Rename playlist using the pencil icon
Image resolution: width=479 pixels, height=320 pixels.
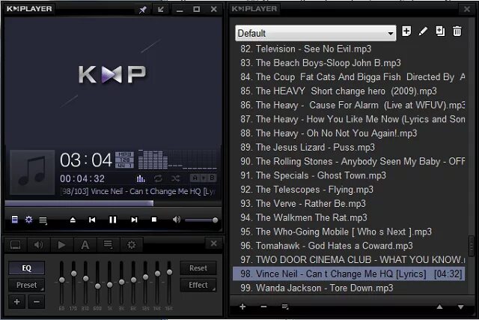click(423, 31)
